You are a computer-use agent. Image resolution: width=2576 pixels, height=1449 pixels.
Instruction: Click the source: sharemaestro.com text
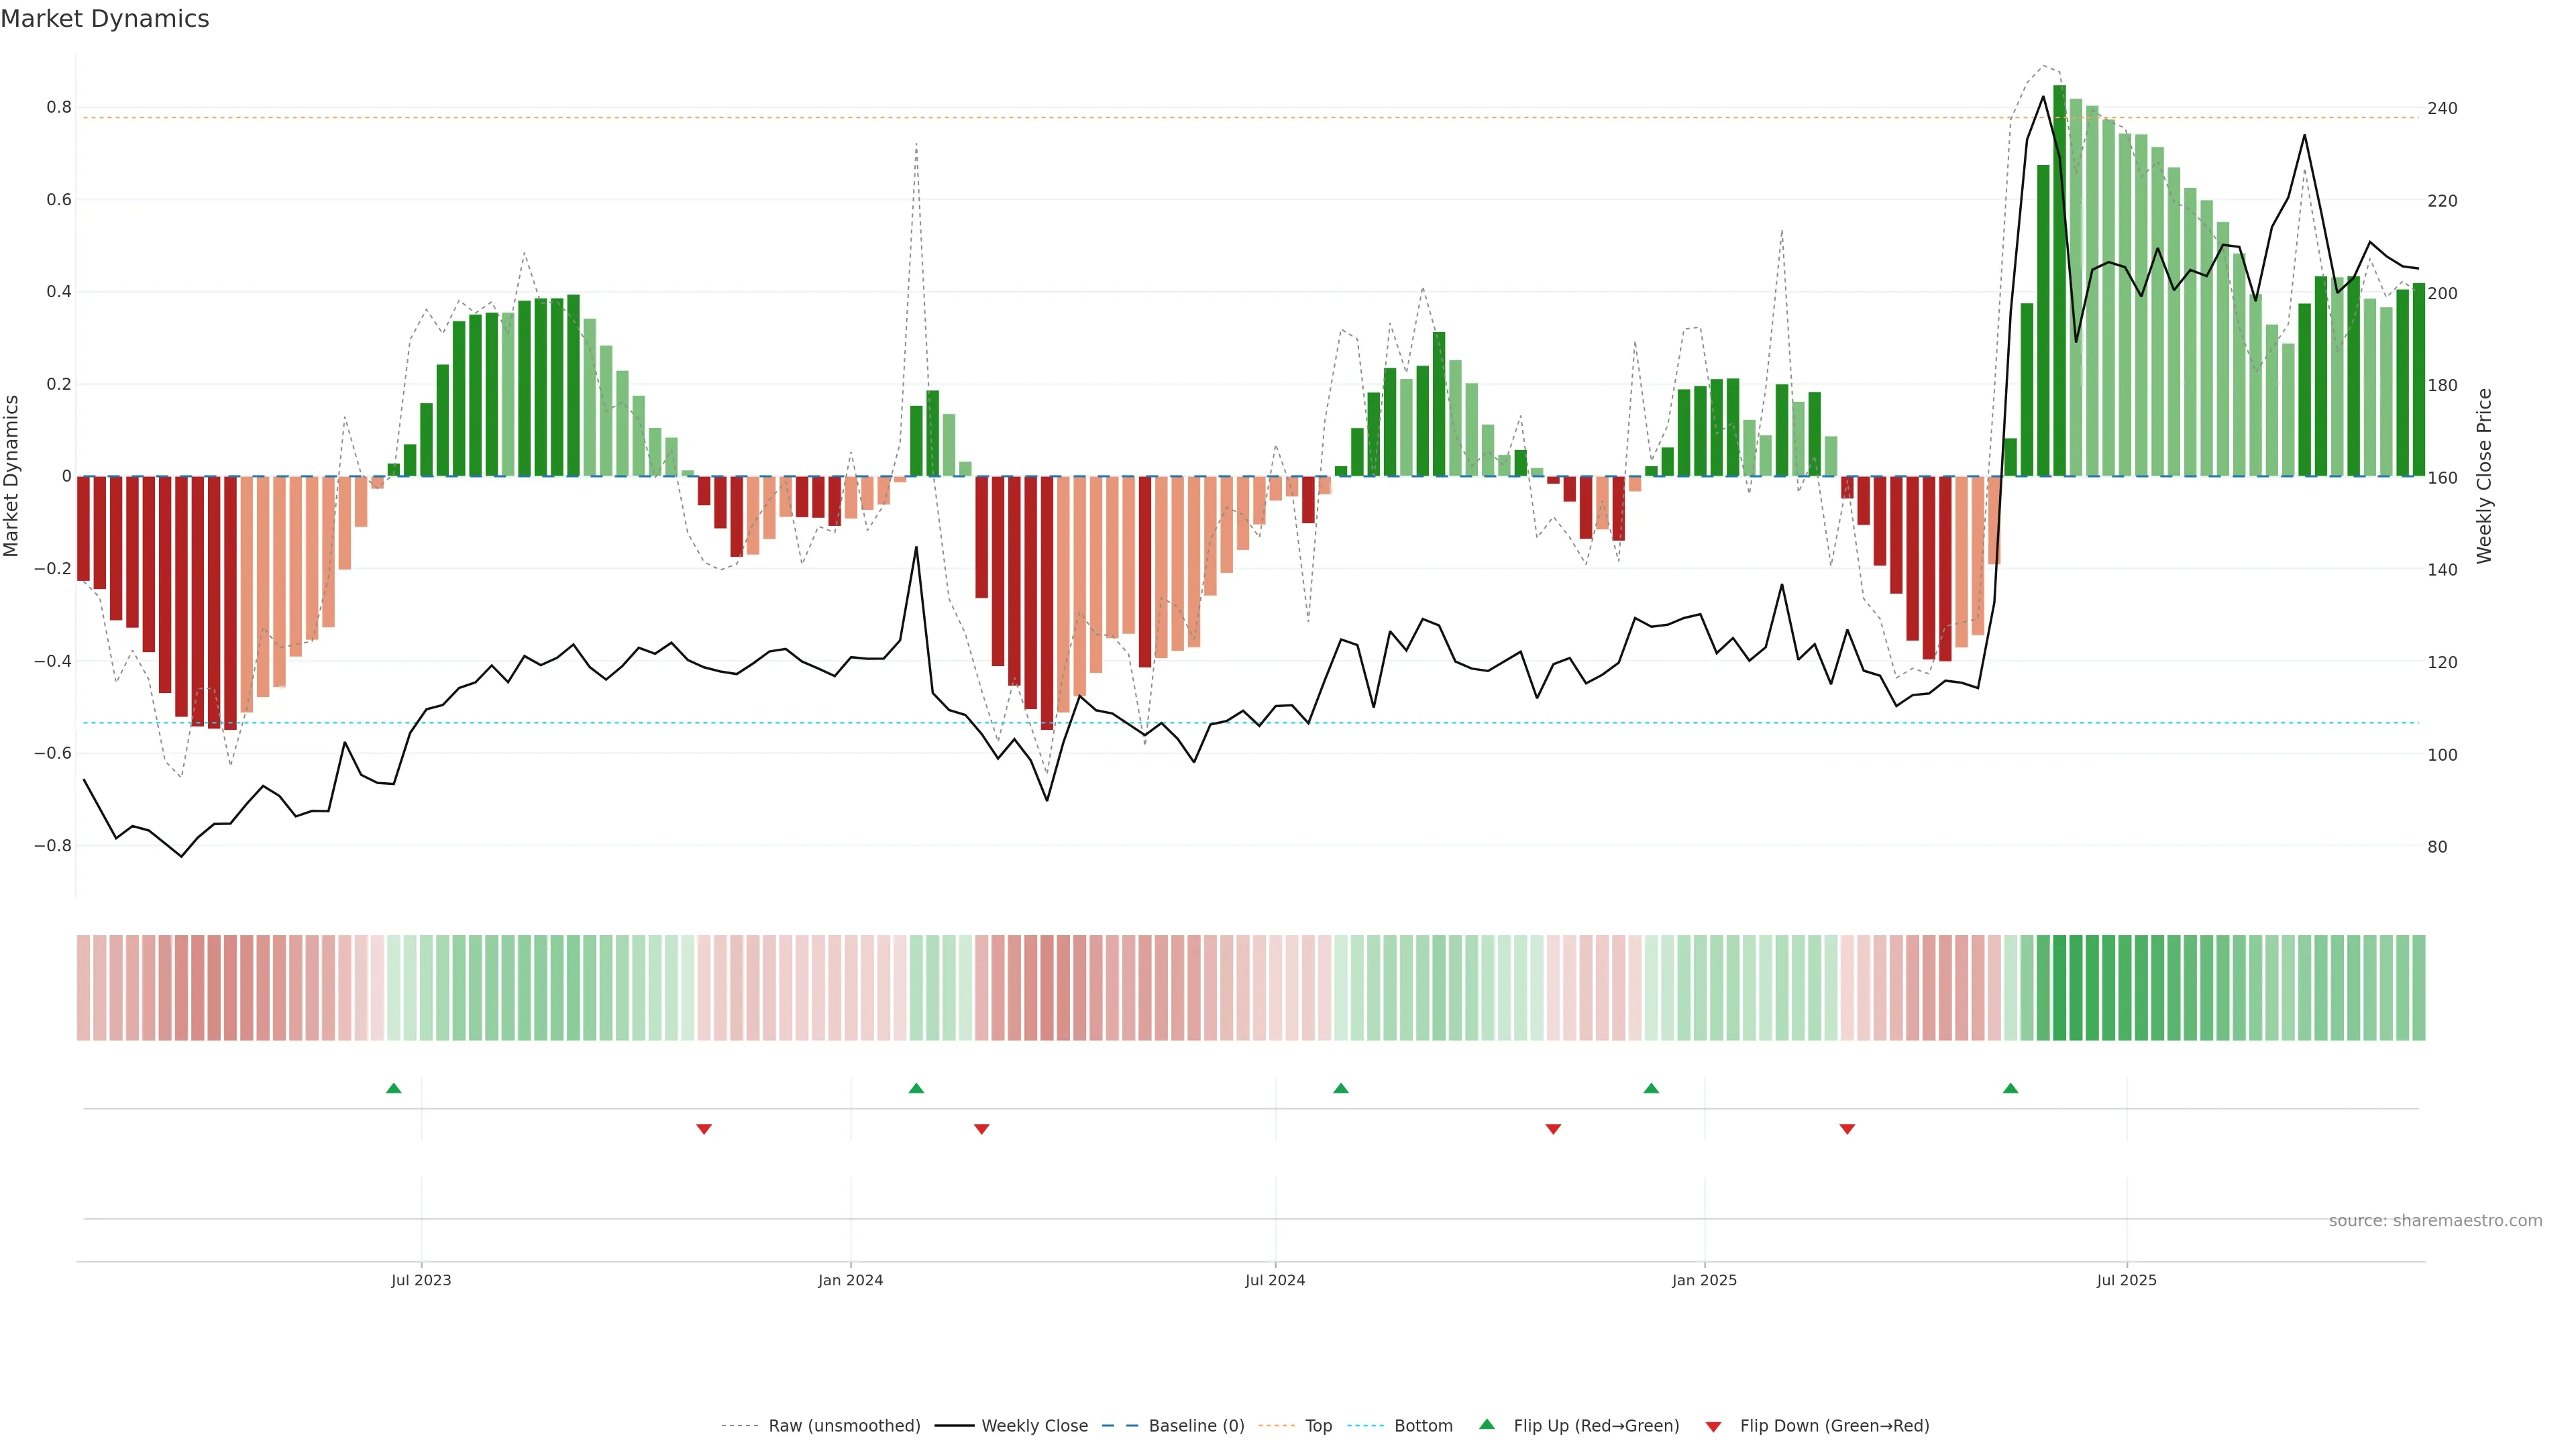(2435, 1221)
